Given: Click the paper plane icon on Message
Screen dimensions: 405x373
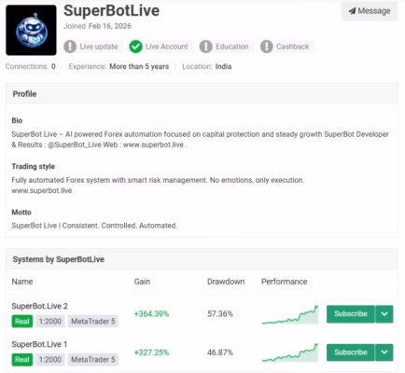Looking at the screenshot, I should 352,11.
